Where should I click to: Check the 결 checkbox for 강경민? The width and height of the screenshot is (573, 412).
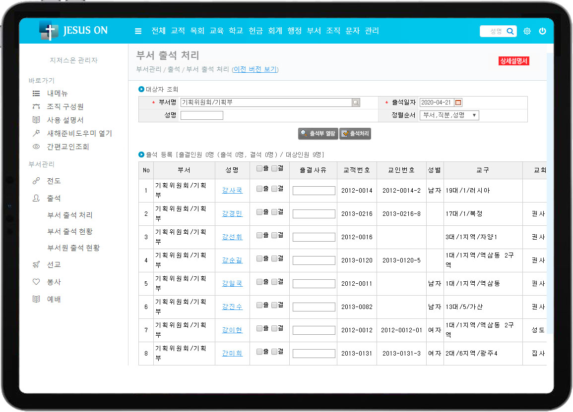274,212
